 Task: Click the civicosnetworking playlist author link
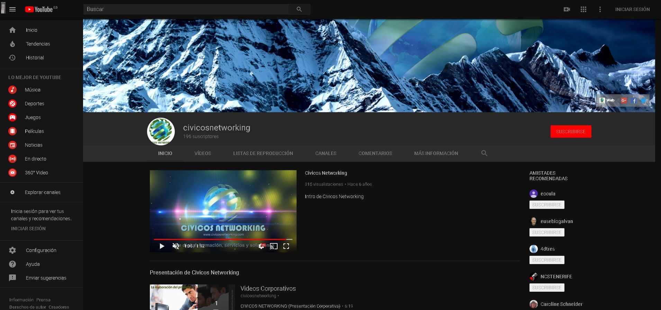[x=258, y=296]
